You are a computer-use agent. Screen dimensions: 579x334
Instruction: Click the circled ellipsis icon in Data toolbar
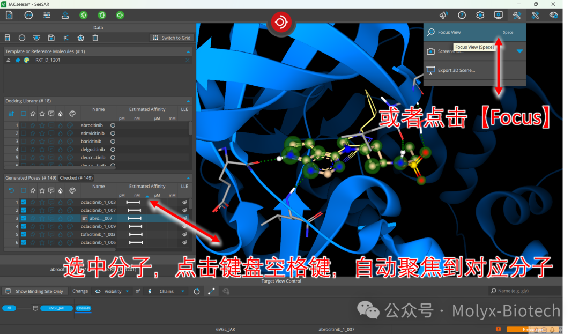[22, 38]
